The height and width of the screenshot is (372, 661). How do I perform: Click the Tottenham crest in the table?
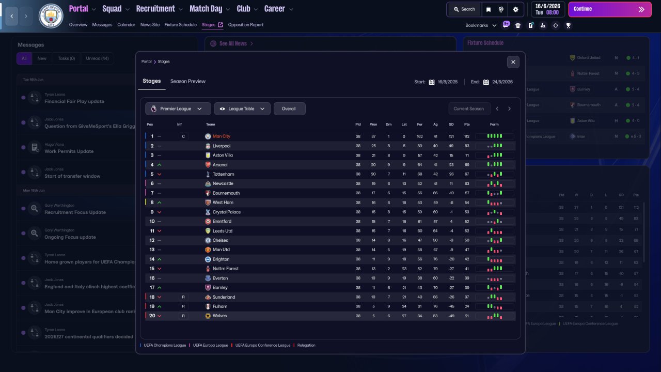pos(208,175)
